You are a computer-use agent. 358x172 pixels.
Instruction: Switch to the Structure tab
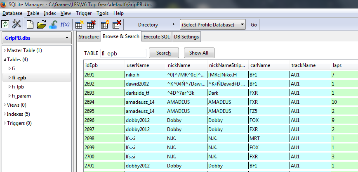point(89,37)
